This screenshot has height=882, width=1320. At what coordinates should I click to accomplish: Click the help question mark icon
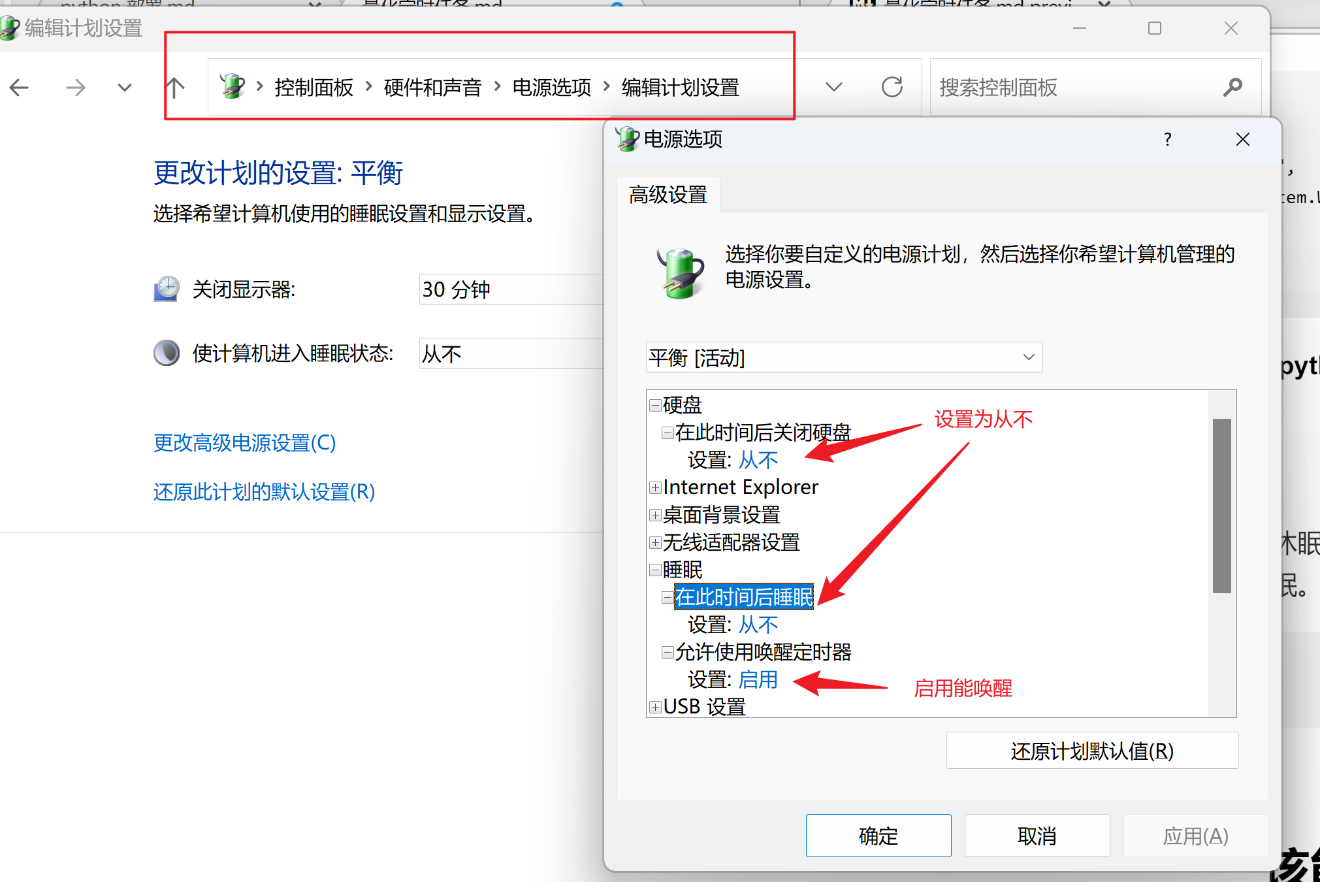(x=1167, y=139)
